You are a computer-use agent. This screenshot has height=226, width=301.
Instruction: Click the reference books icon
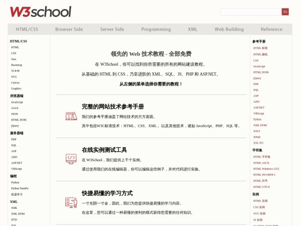click(x=71, y=117)
